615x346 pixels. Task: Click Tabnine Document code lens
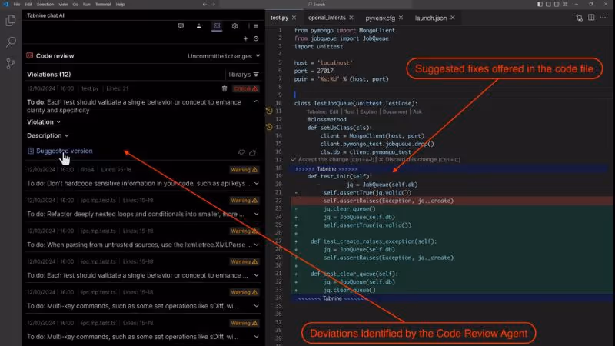tap(394, 111)
